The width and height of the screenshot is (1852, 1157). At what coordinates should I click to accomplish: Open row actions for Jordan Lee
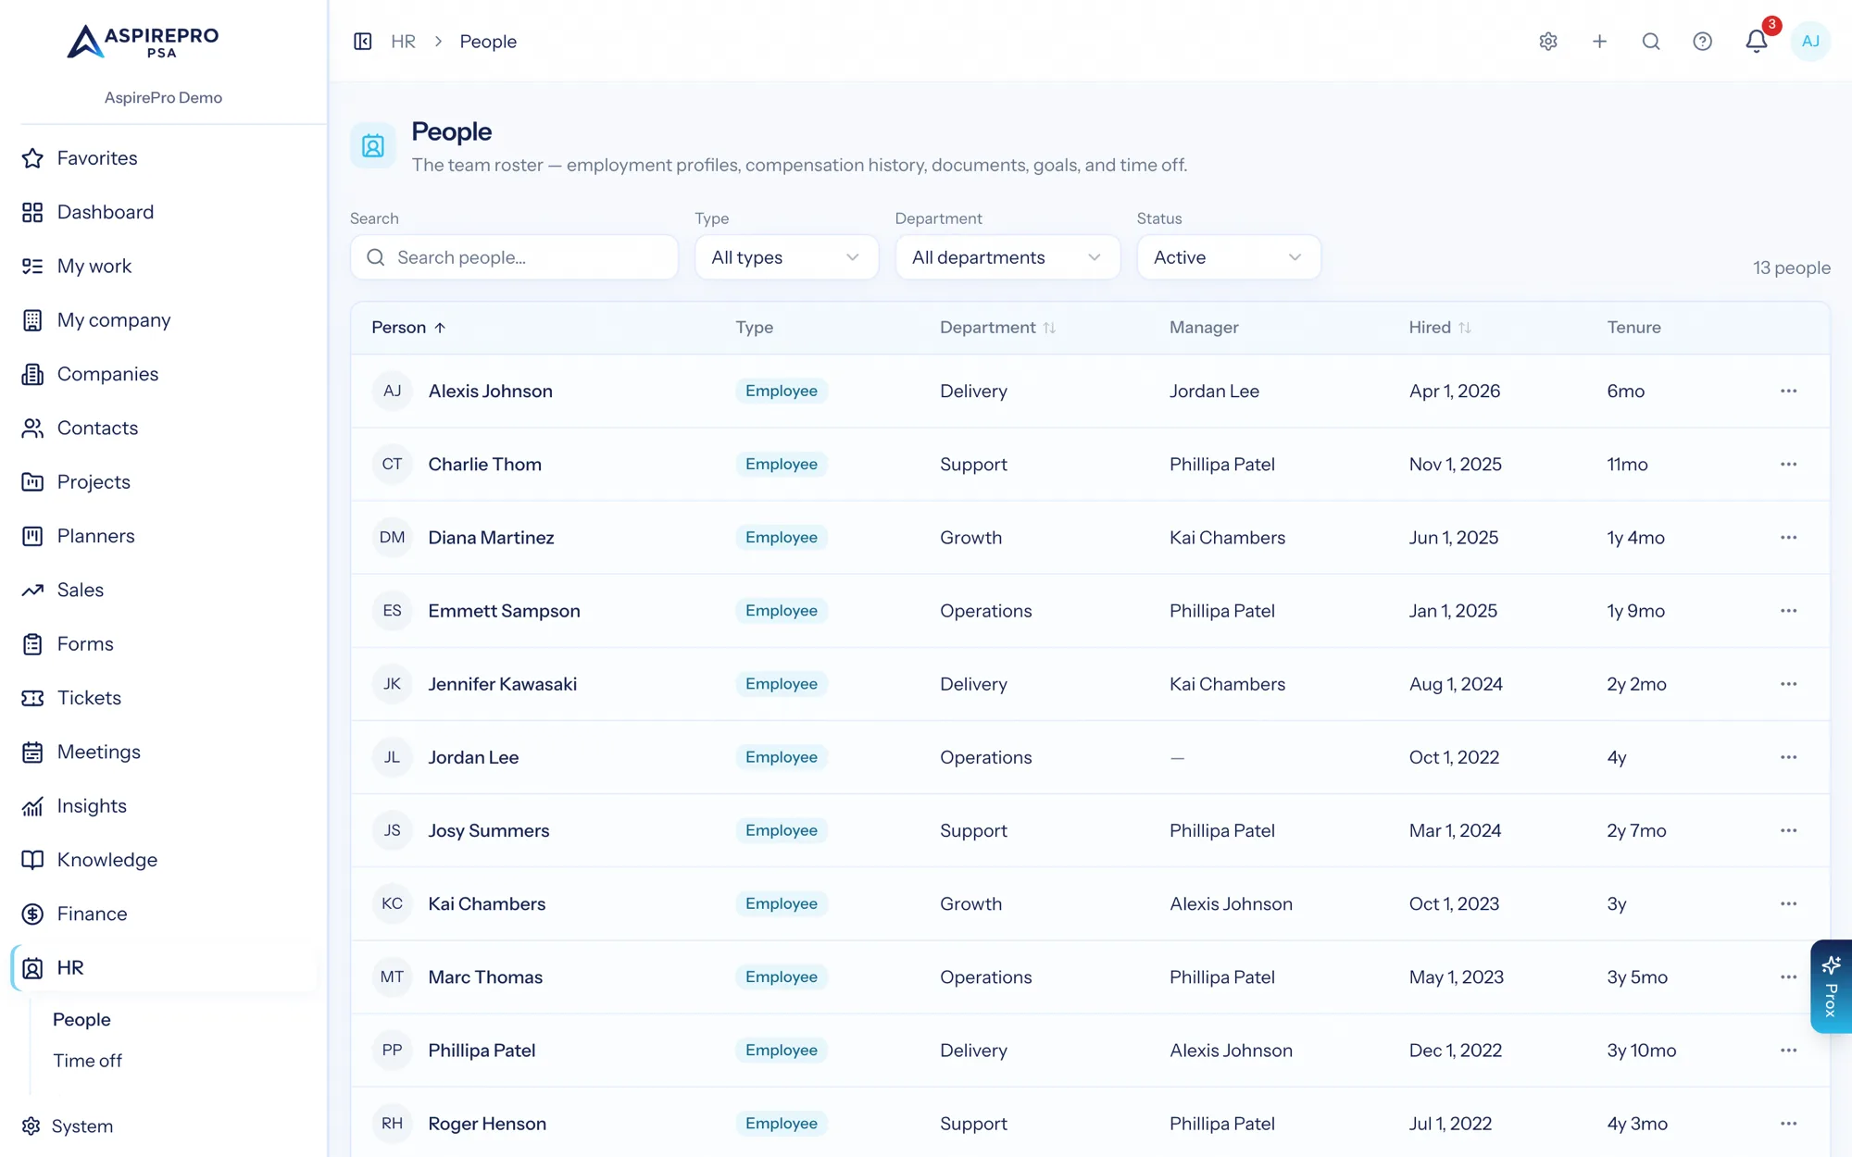[1788, 757]
